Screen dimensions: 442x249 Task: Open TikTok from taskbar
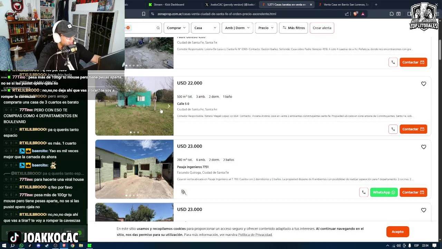pos(30,246)
